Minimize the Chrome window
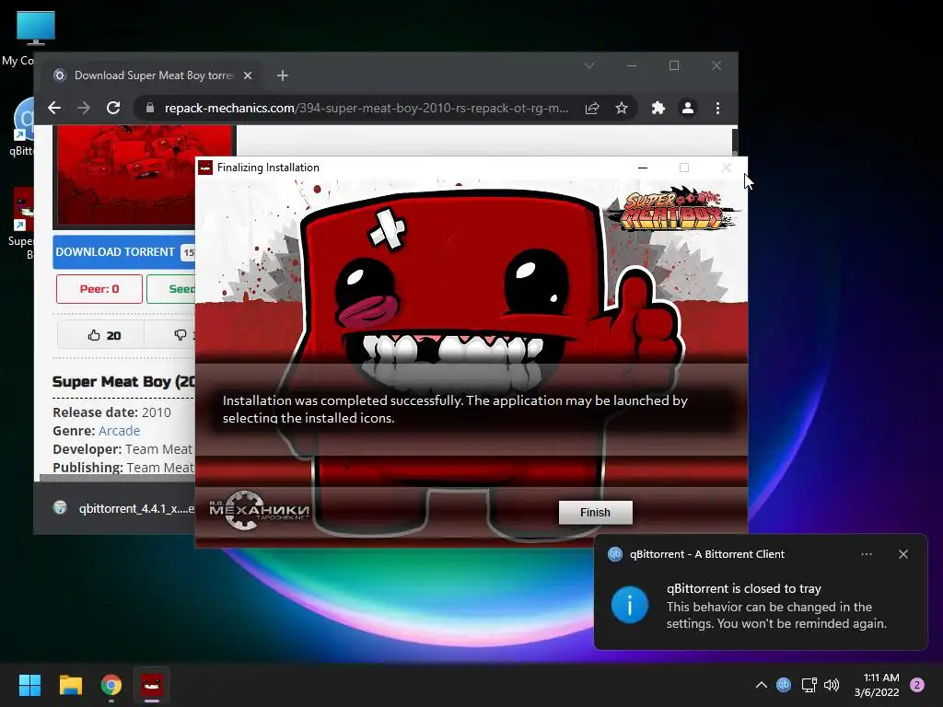The width and height of the screenshot is (943, 707). coord(632,65)
